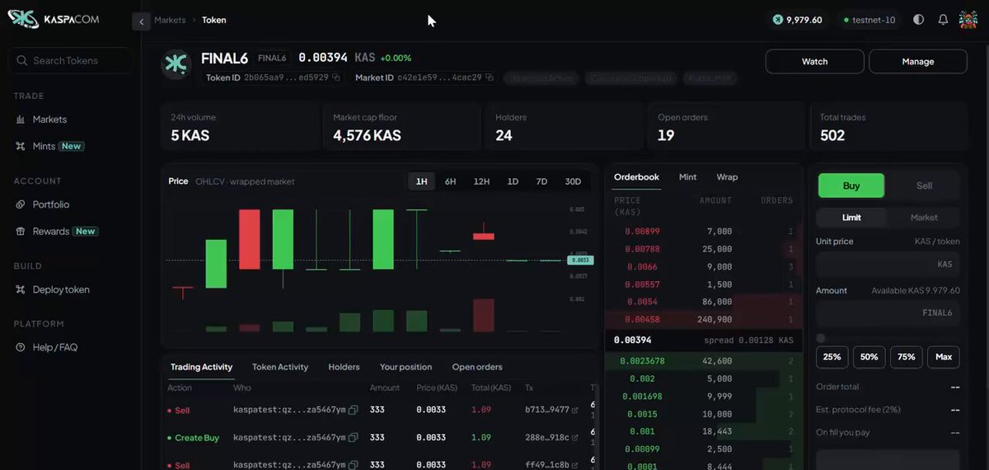Click the Amount FINAL6 input field
Viewport: 989px width, 470px height.
click(888, 313)
